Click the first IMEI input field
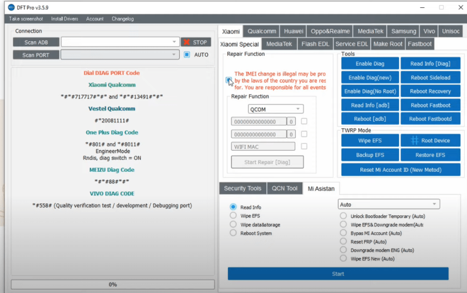 coord(259,122)
